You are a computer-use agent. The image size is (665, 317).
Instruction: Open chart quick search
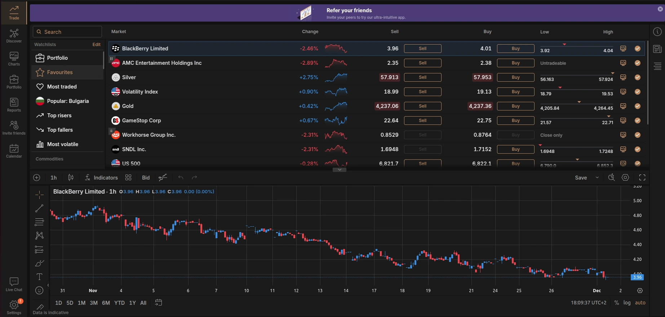pyautogui.click(x=611, y=177)
